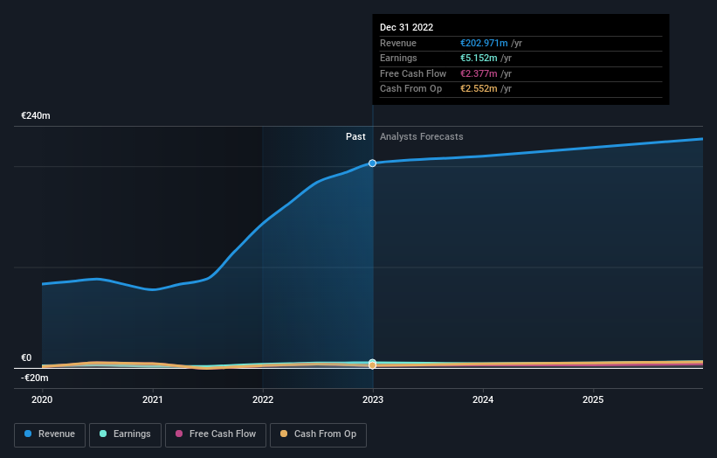
Task: Click the Revenue row label in tooltip
Action: point(398,43)
